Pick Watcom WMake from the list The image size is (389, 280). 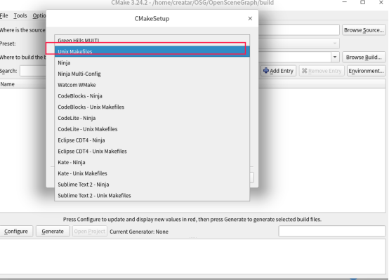click(x=152, y=85)
